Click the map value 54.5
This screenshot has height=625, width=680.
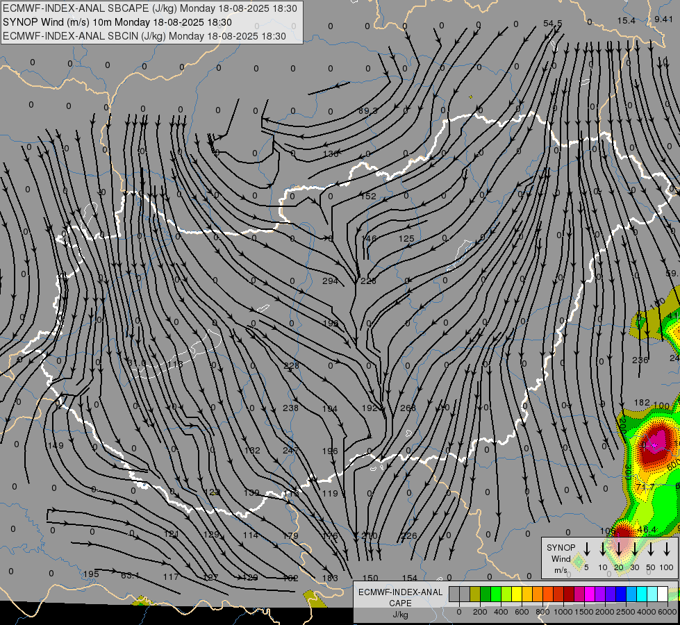pos(552,24)
